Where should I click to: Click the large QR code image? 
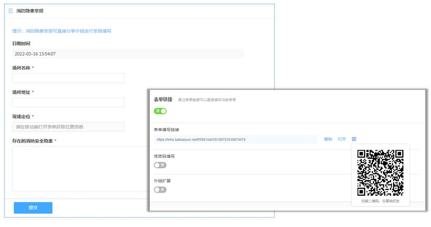tap(380, 173)
